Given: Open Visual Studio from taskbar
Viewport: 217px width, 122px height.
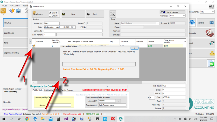Looking at the screenshot, I should 66,119.
